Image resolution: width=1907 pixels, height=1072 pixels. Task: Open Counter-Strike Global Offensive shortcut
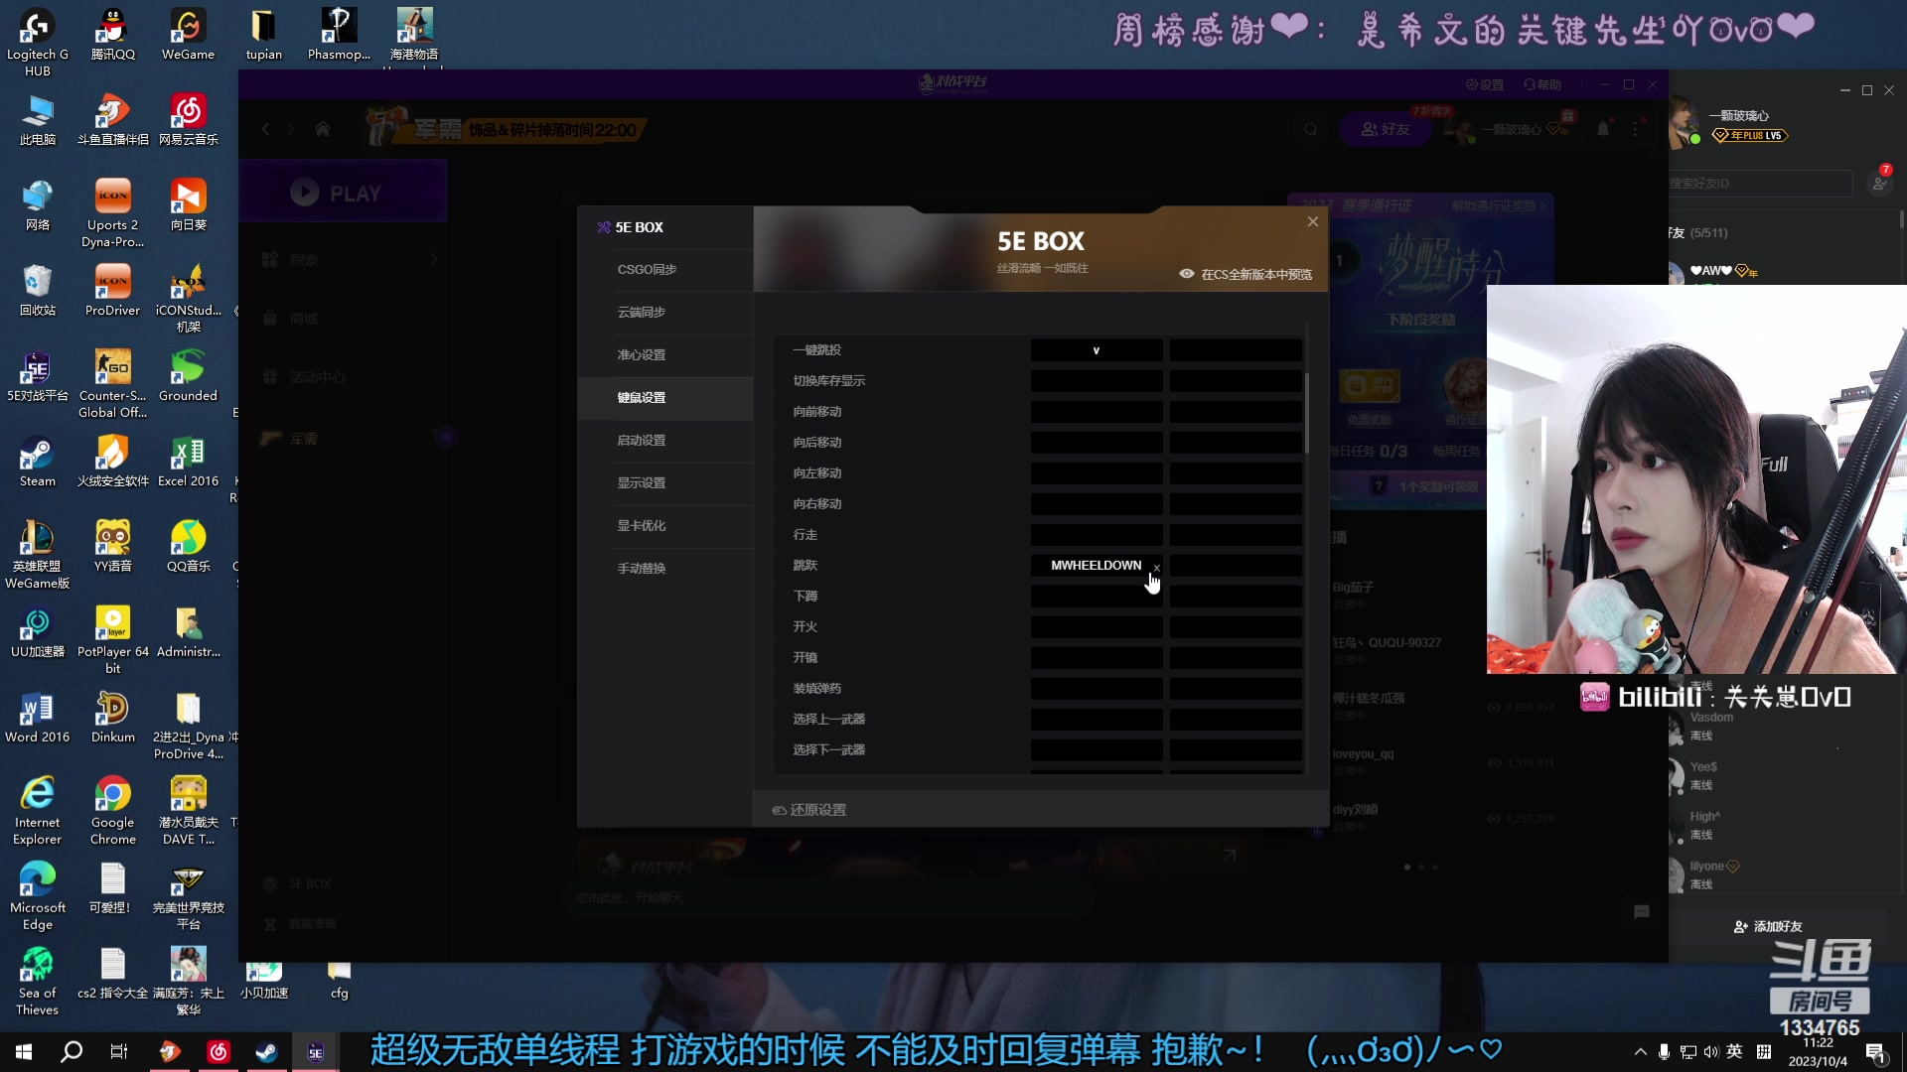tap(113, 383)
